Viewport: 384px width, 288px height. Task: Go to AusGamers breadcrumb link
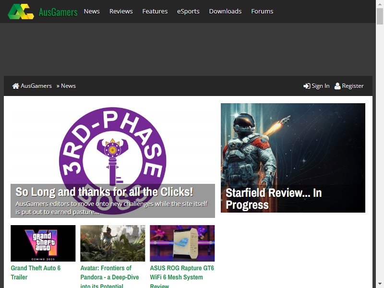tap(36, 86)
